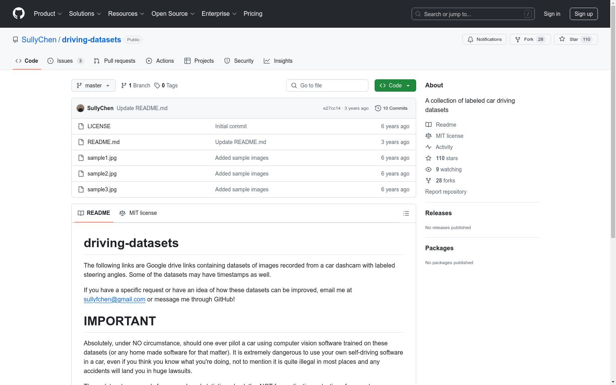616x385 pixels.
Task: Open the SullyChen owner profile link
Action: pyautogui.click(x=39, y=40)
